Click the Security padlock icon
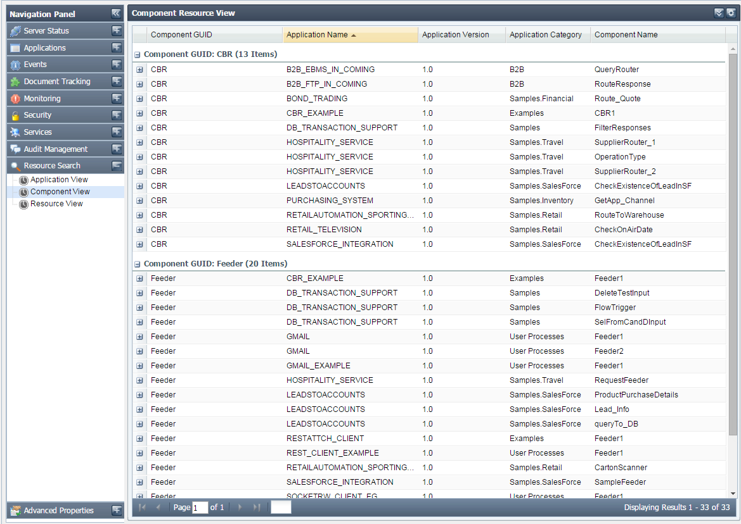Viewport: 741px width, 524px height. 15,116
